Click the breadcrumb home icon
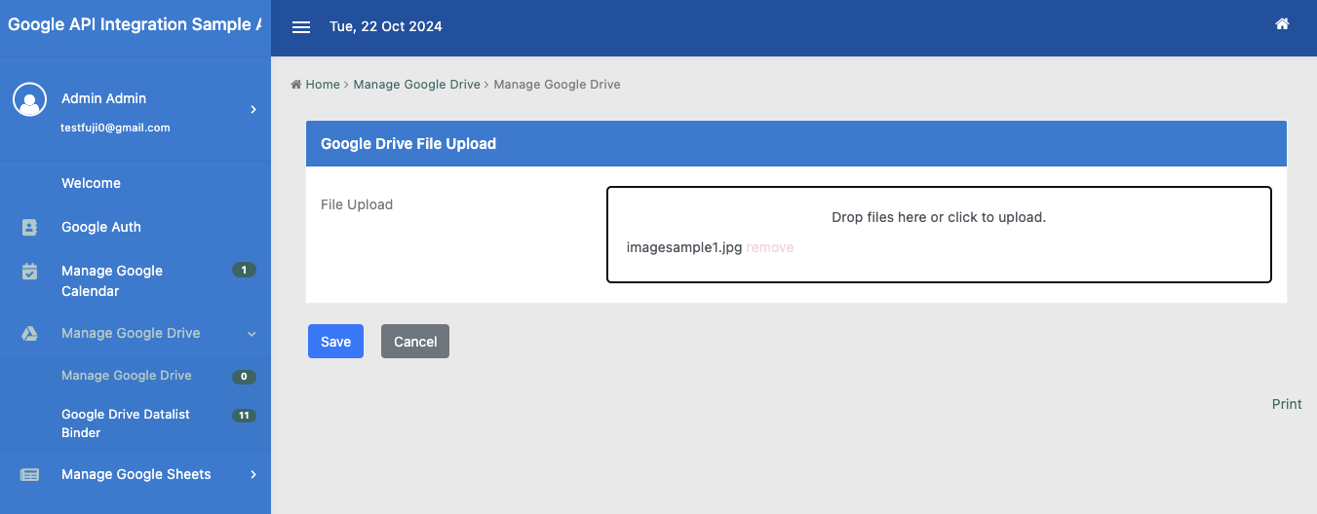This screenshot has height=514, width=1317. (x=296, y=85)
